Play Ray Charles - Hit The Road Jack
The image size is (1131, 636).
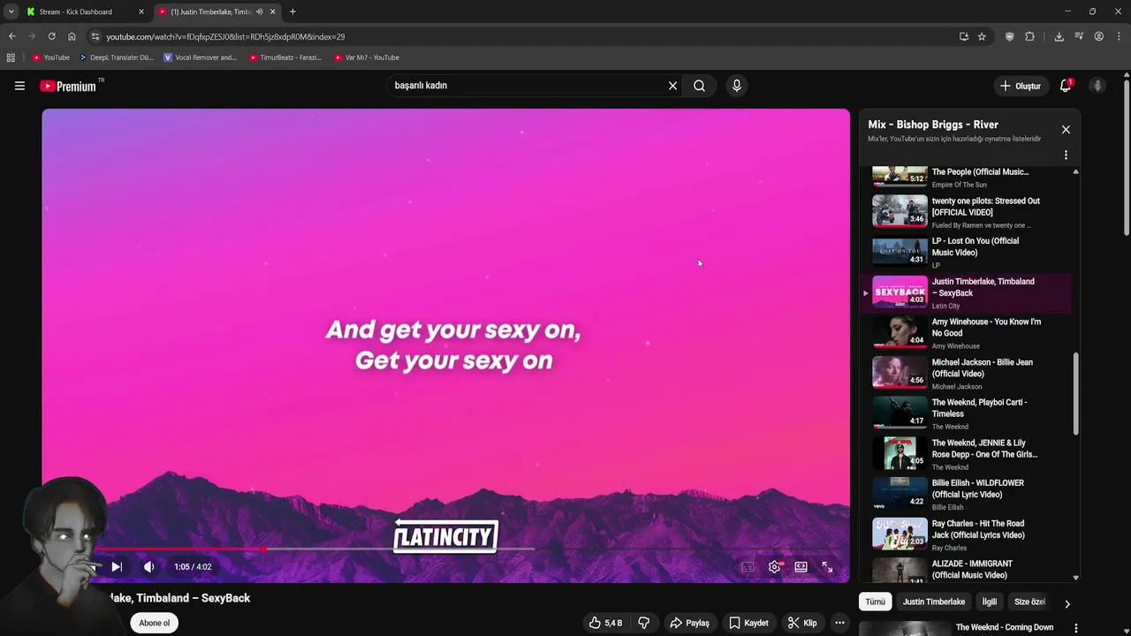click(967, 534)
